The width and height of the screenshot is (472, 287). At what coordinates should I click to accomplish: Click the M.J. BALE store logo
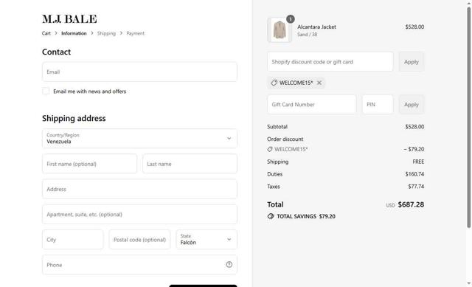(x=69, y=19)
